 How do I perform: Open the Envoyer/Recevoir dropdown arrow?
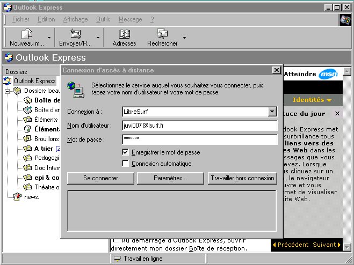pos(98,38)
